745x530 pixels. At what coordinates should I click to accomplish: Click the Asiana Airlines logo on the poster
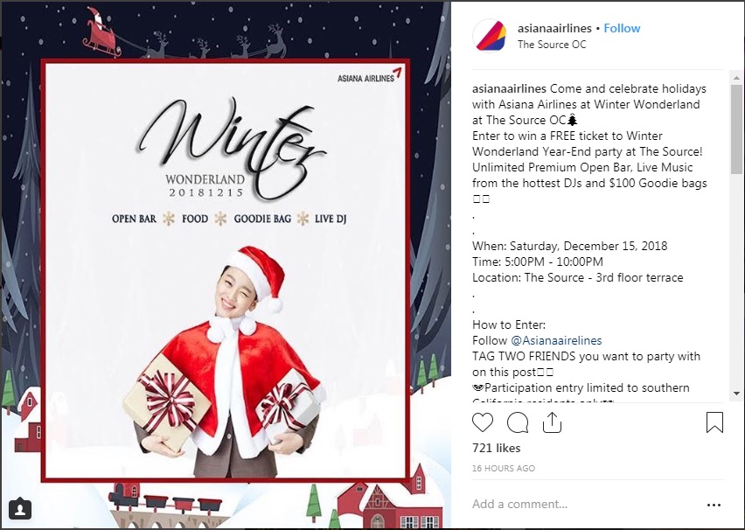pyautogui.click(x=370, y=76)
